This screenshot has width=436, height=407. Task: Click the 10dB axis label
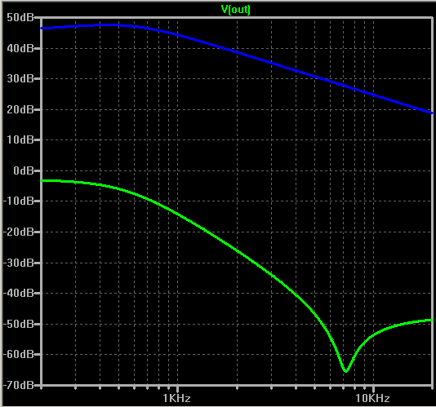(x=20, y=139)
